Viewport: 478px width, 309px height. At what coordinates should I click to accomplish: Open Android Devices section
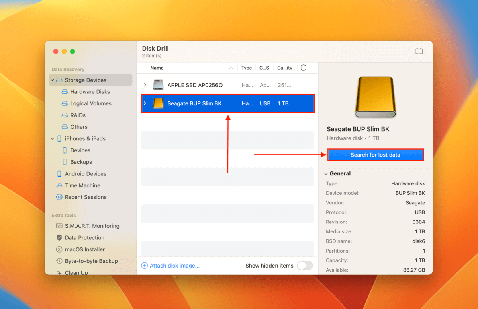point(86,174)
